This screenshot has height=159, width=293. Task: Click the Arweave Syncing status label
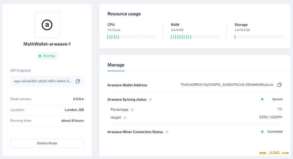pos(127,99)
